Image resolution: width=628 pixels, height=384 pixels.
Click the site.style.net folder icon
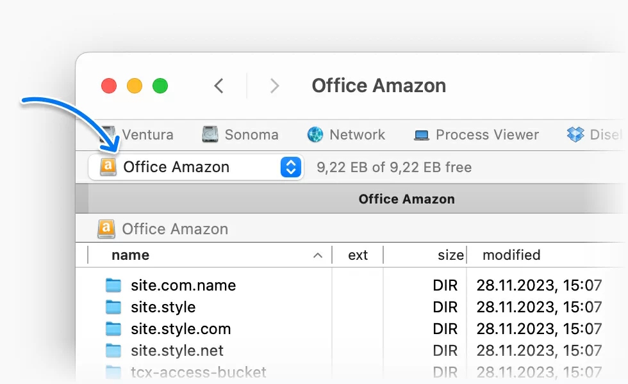[x=113, y=351]
